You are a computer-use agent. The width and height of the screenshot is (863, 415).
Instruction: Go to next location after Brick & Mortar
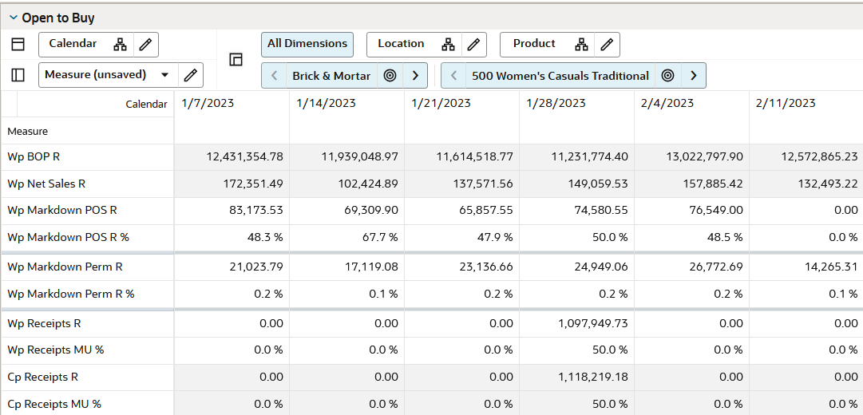pos(415,76)
